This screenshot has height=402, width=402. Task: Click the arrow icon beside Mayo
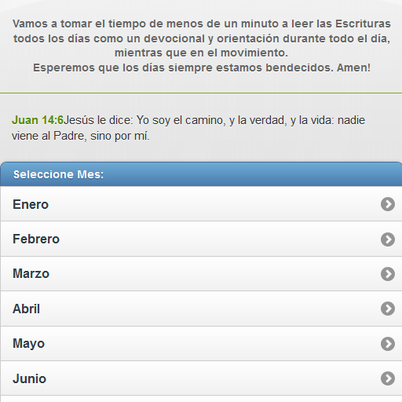[388, 344]
